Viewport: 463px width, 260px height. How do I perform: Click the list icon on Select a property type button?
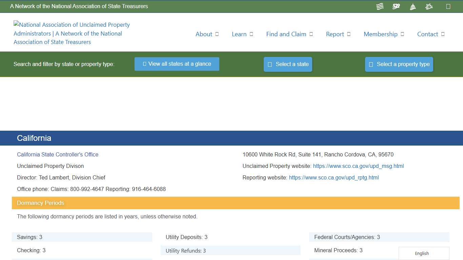coord(370,64)
